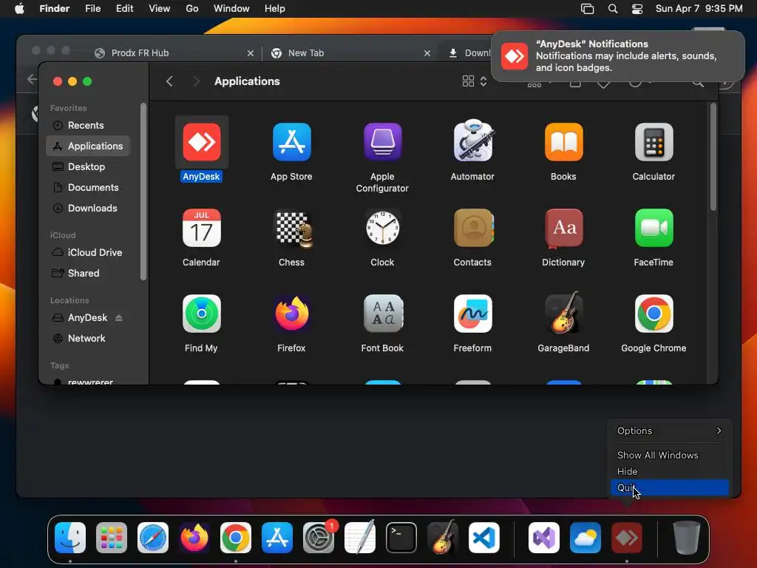Select Firefox in the Applications folder

click(291, 314)
